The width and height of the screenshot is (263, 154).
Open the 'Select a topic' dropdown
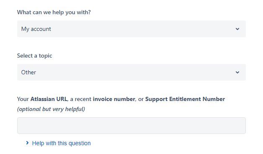[x=131, y=72]
